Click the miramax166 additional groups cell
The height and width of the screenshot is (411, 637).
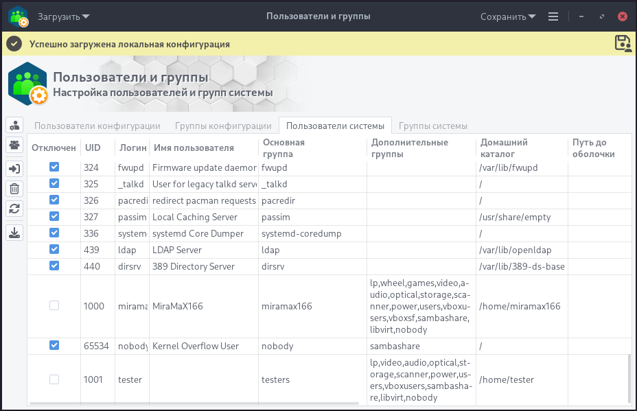tap(421, 306)
